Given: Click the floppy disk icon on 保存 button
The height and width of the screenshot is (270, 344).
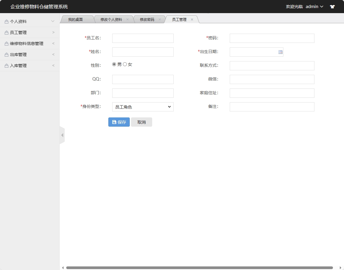Looking at the screenshot, I should click(114, 122).
